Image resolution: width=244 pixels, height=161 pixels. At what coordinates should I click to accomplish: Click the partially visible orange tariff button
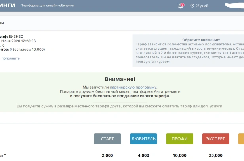point(241,139)
